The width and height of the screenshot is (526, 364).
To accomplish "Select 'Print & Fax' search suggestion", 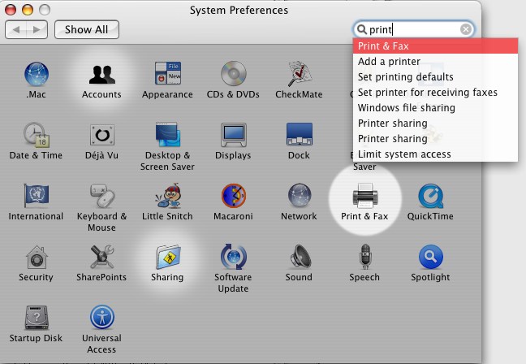I will coord(435,46).
